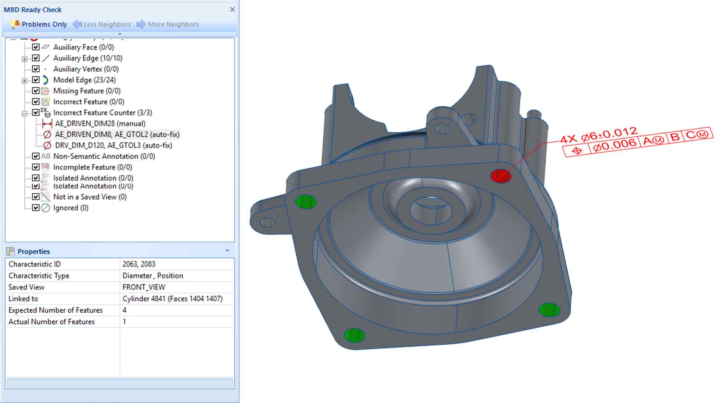Click the Properties panel horizontal scrollbar
The height and width of the screenshot is (403, 717).
(x=120, y=382)
